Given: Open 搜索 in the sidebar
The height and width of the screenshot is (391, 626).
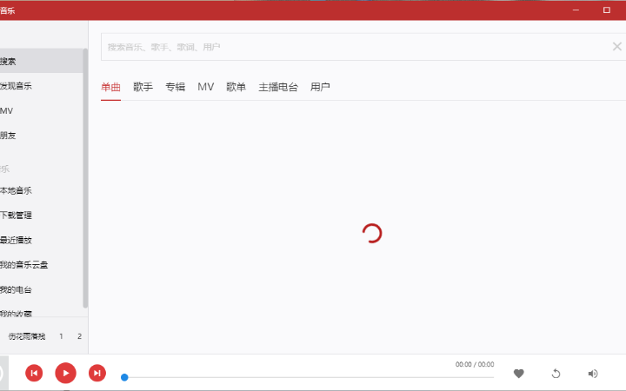Looking at the screenshot, I should (41, 61).
